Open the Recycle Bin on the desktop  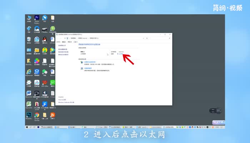click(x=29, y=40)
